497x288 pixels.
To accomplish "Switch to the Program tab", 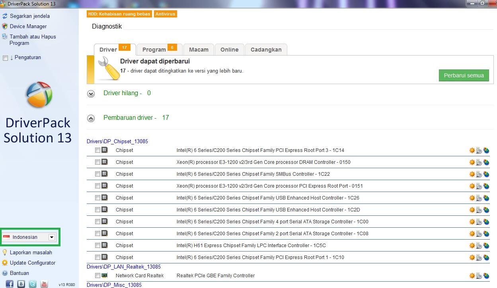I will point(160,50).
